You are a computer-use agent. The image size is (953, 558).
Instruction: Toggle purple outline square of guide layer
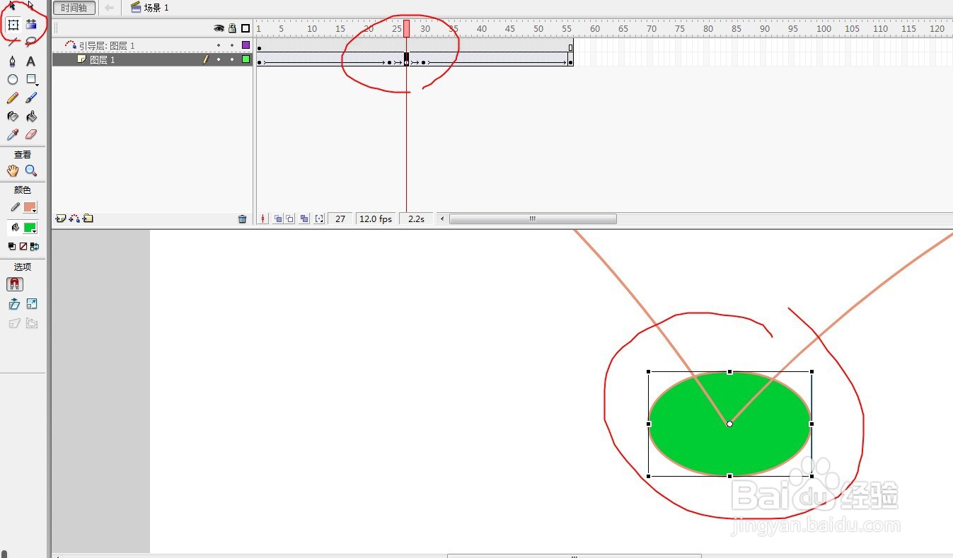pos(246,45)
